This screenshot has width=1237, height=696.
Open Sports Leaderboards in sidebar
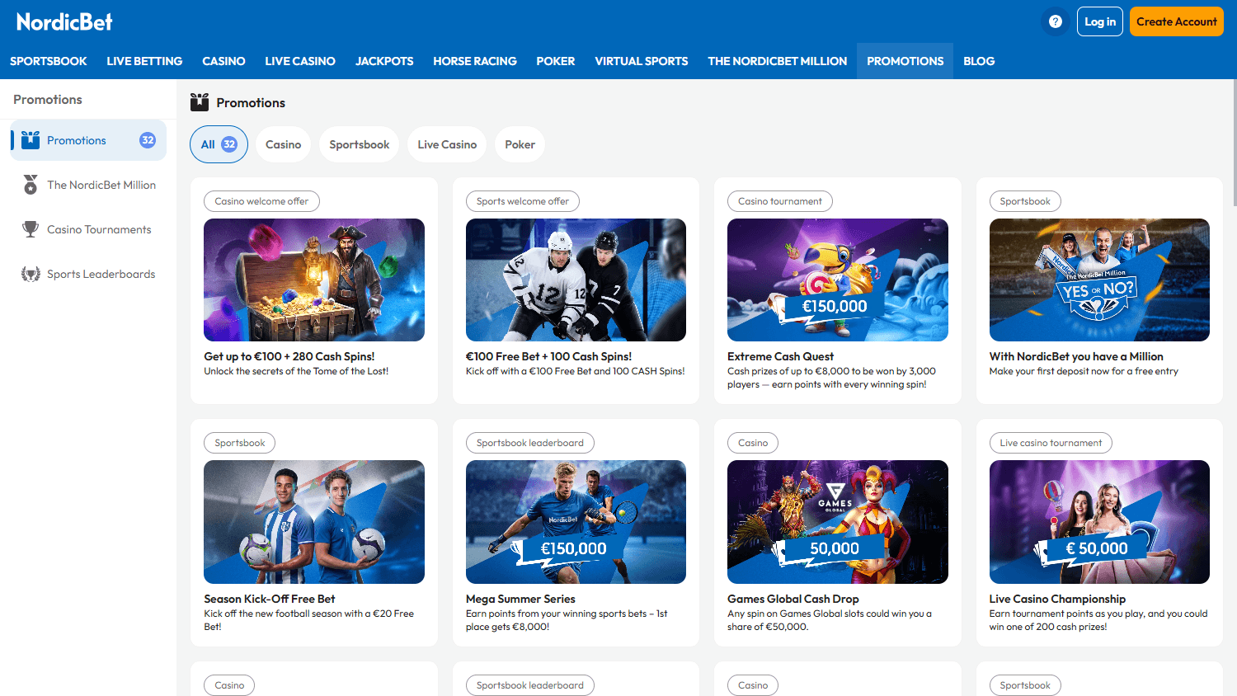pyautogui.click(x=88, y=274)
